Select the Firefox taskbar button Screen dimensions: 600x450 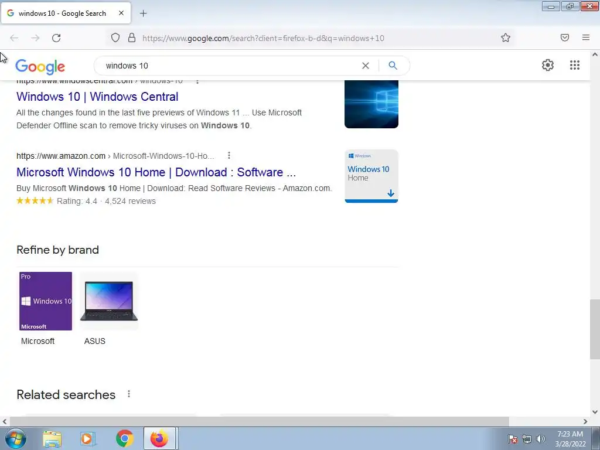tap(159, 438)
